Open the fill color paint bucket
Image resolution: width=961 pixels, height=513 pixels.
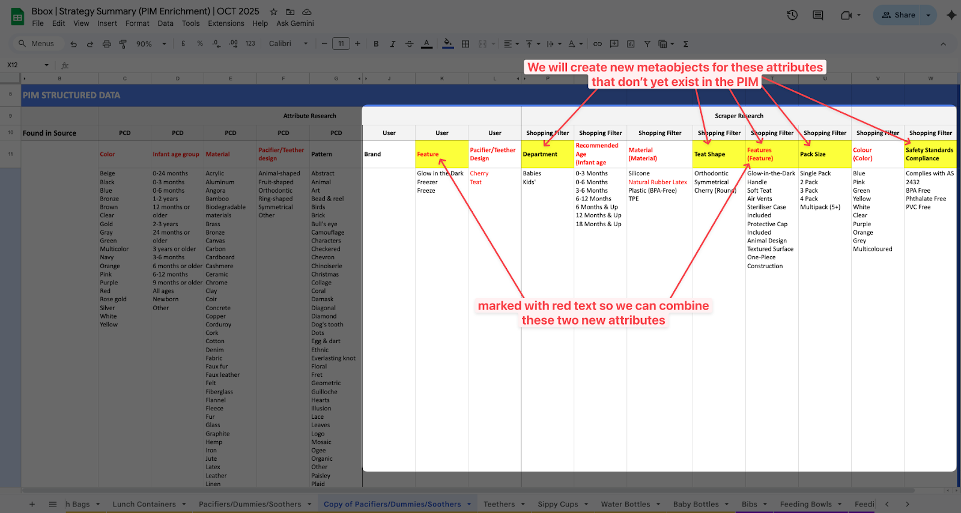click(x=447, y=44)
